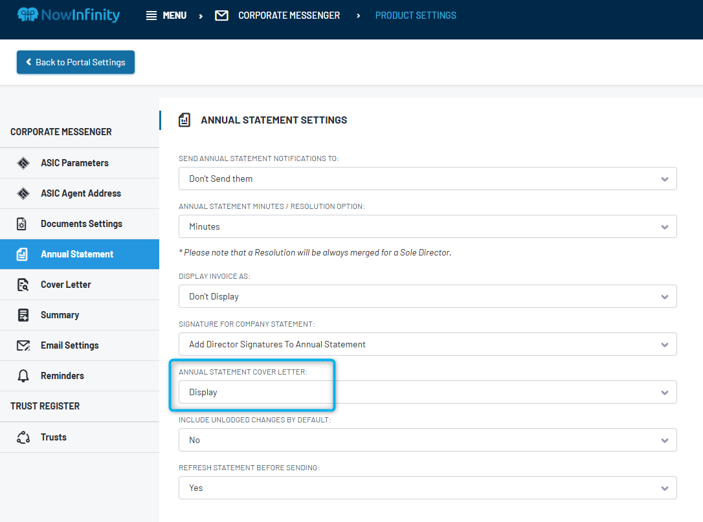This screenshot has width=703, height=522.
Task: Click the Sole Director resolution note
Action: pyautogui.click(x=315, y=253)
